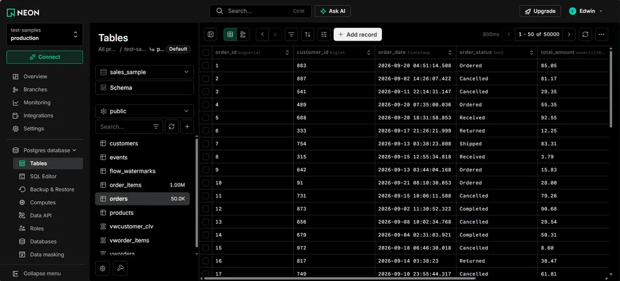
Task: Collapse the Postgres database section
Action: (x=44, y=150)
